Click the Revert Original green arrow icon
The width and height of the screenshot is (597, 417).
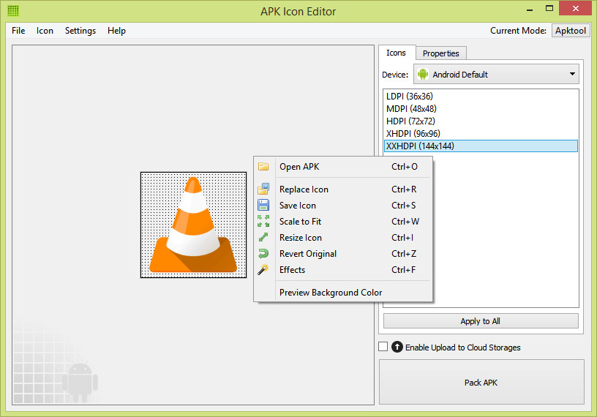tap(263, 253)
